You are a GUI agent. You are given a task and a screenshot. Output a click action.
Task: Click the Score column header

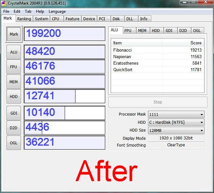183,43
